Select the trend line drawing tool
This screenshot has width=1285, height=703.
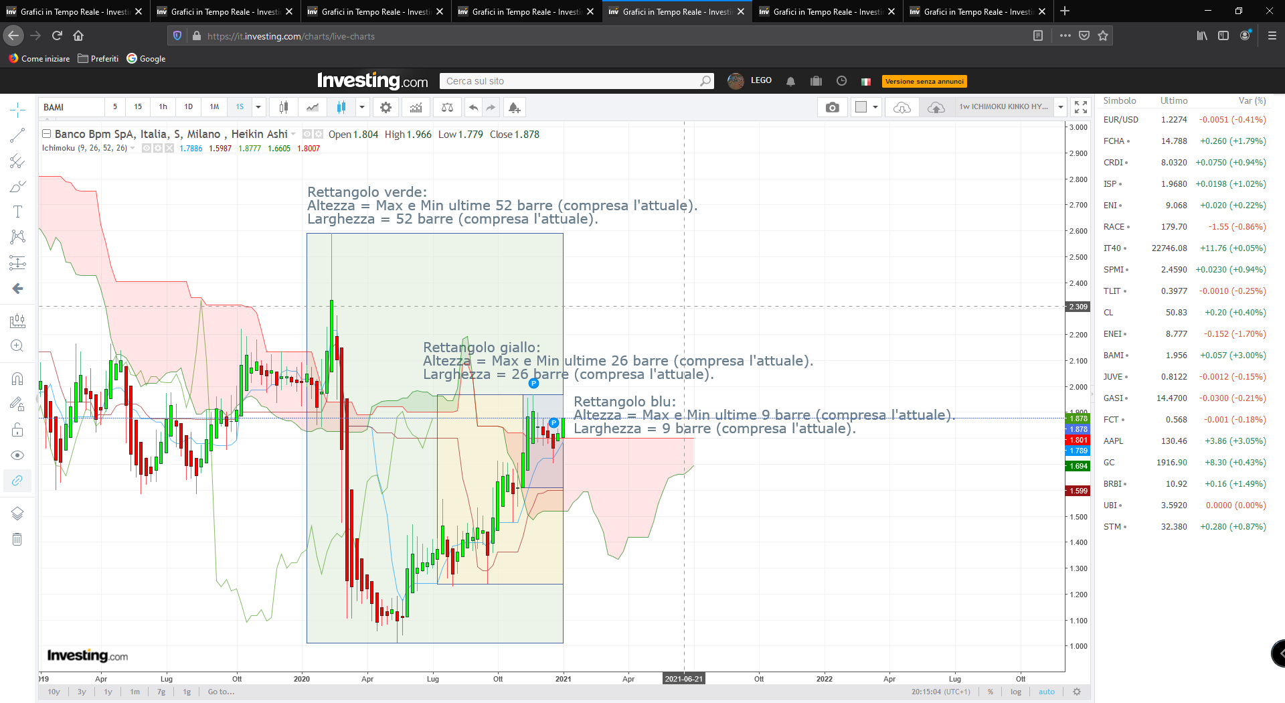(x=17, y=135)
